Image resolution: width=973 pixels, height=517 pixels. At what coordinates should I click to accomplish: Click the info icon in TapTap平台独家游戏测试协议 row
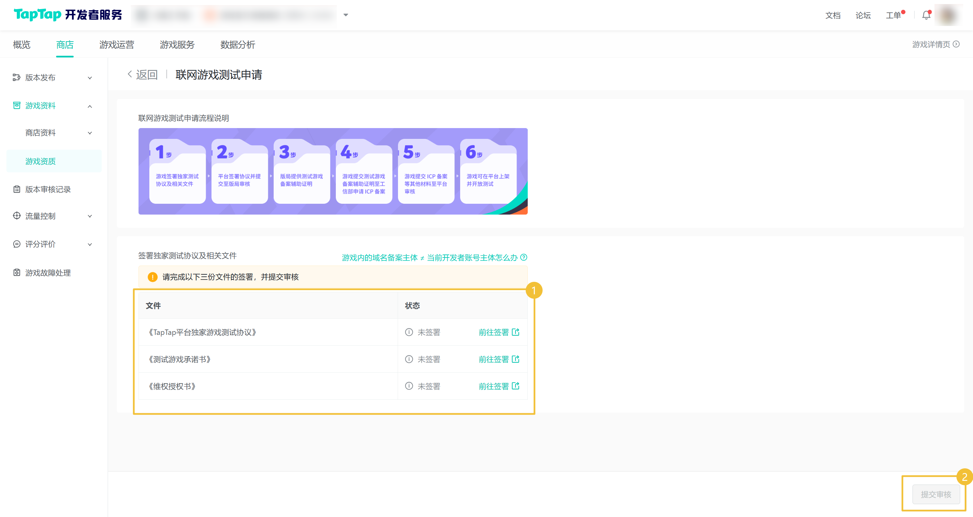coord(409,332)
